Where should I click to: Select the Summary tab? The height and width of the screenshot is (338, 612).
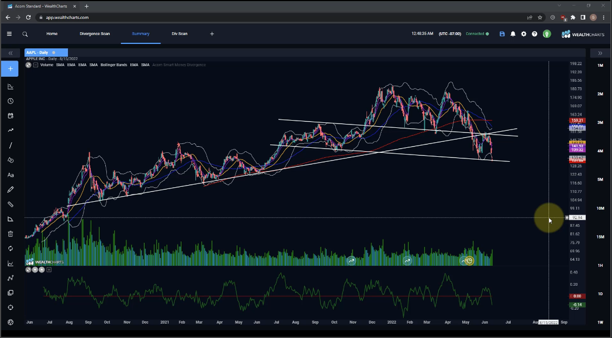click(x=140, y=34)
